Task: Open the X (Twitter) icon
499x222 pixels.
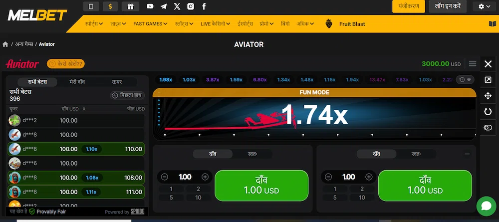Action: [177, 6]
